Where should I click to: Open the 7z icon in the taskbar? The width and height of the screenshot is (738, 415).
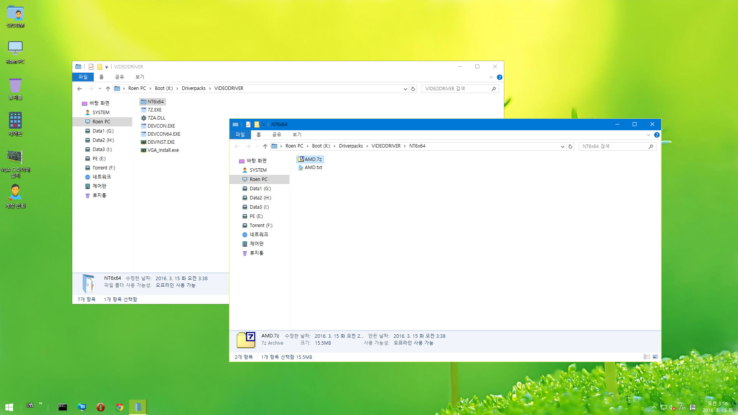coord(30,405)
